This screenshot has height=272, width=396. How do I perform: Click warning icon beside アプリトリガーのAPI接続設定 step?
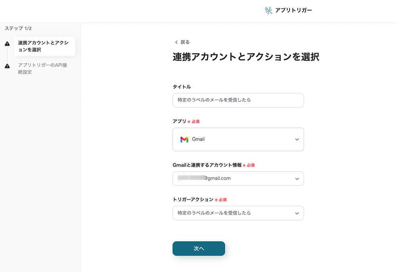coord(7,66)
